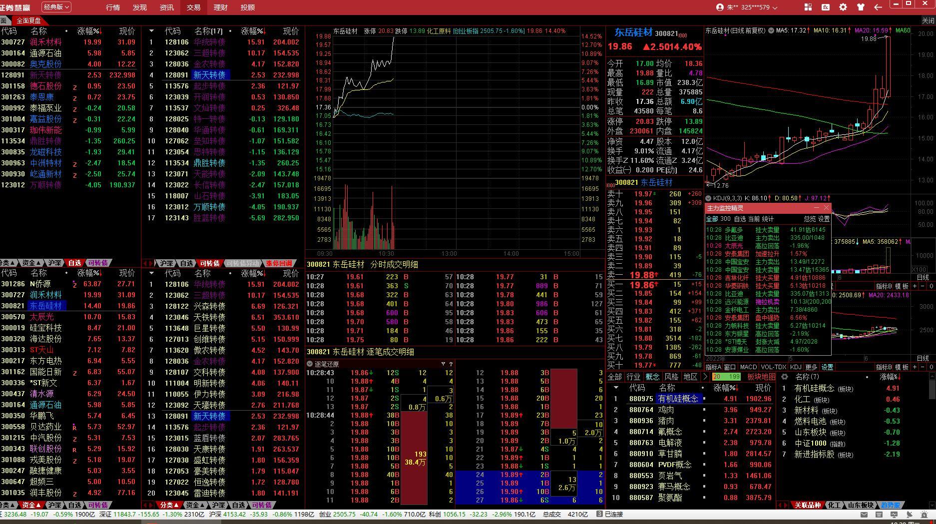Select 有机硅概念 row in sector list
The width and height of the screenshot is (936, 524).
(691, 399)
